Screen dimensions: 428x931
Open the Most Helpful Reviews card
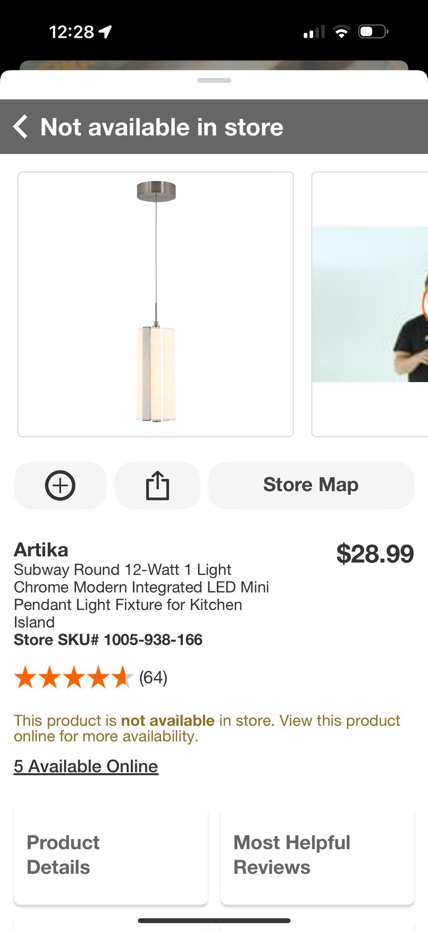coord(317,855)
